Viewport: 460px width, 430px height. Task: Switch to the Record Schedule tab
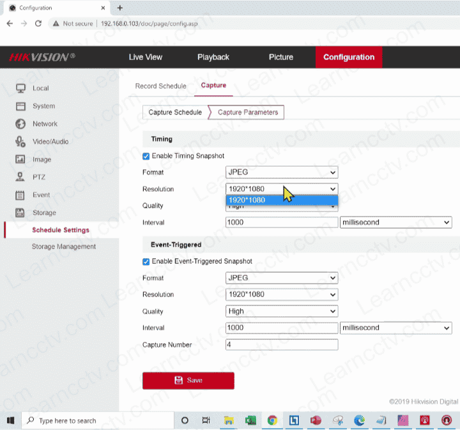[x=161, y=86]
